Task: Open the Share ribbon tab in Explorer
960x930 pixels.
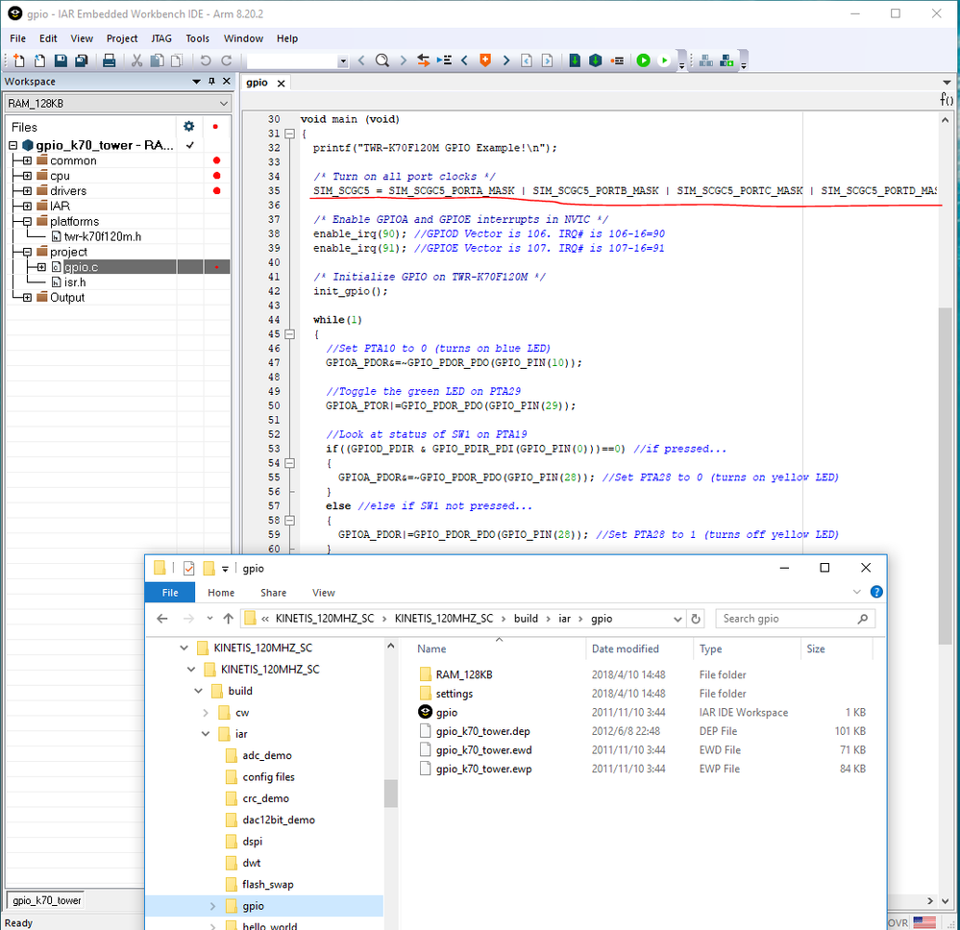Action: click(x=273, y=593)
